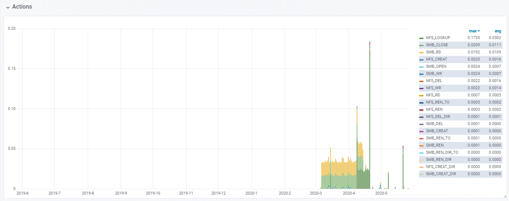
Task: Select SMB_REN_DIR legend entry
Action: [x=439, y=159]
